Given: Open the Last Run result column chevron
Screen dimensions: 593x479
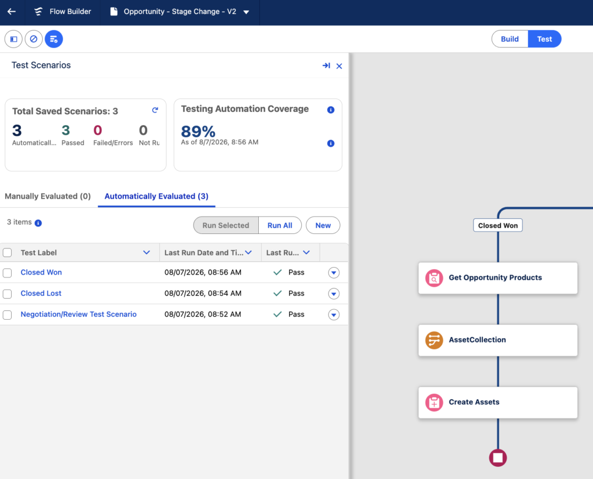Looking at the screenshot, I should coord(306,253).
